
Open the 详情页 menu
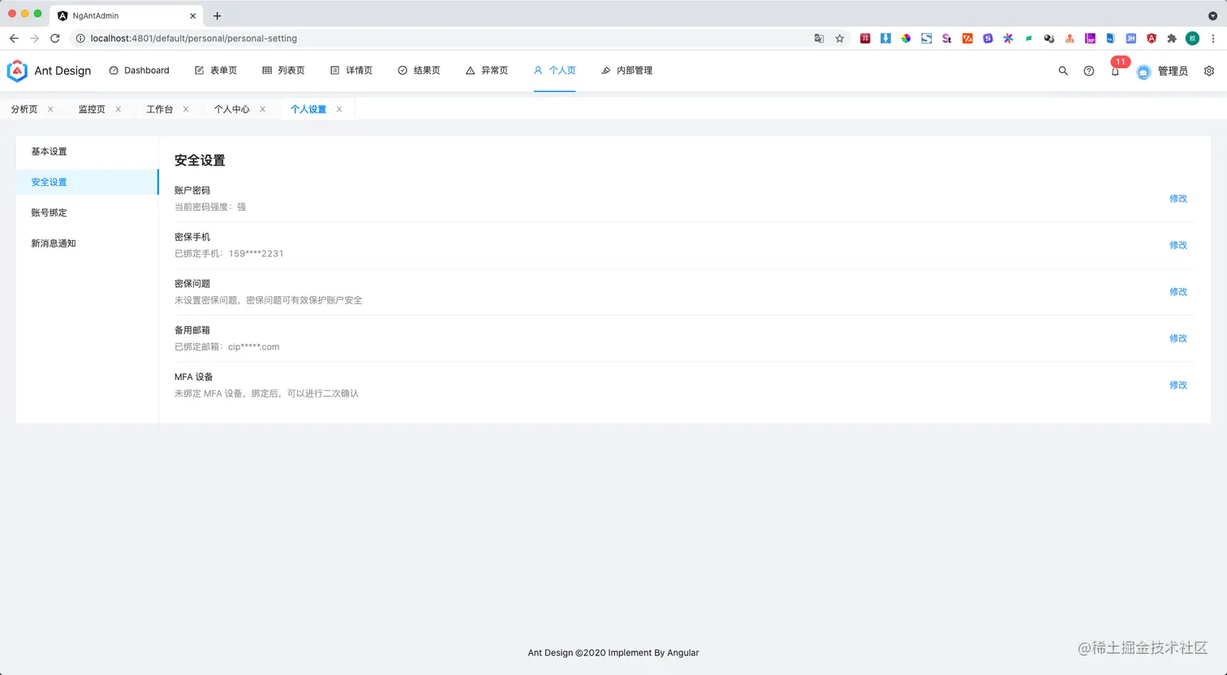click(351, 71)
